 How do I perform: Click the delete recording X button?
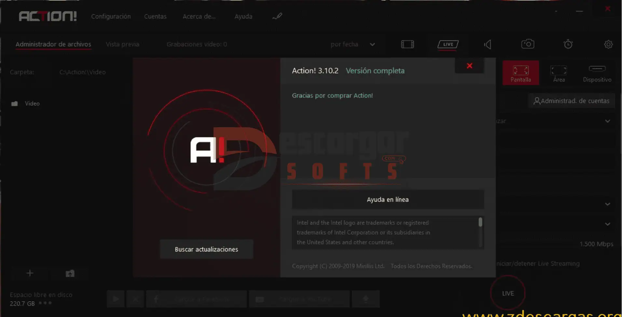click(x=135, y=299)
